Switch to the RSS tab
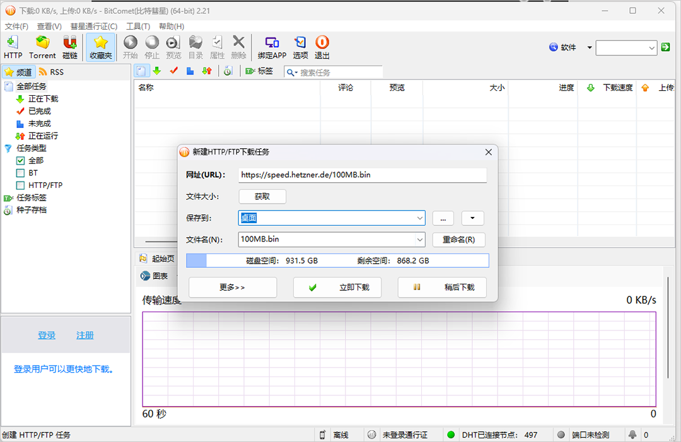The image size is (681, 442). (51, 72)
